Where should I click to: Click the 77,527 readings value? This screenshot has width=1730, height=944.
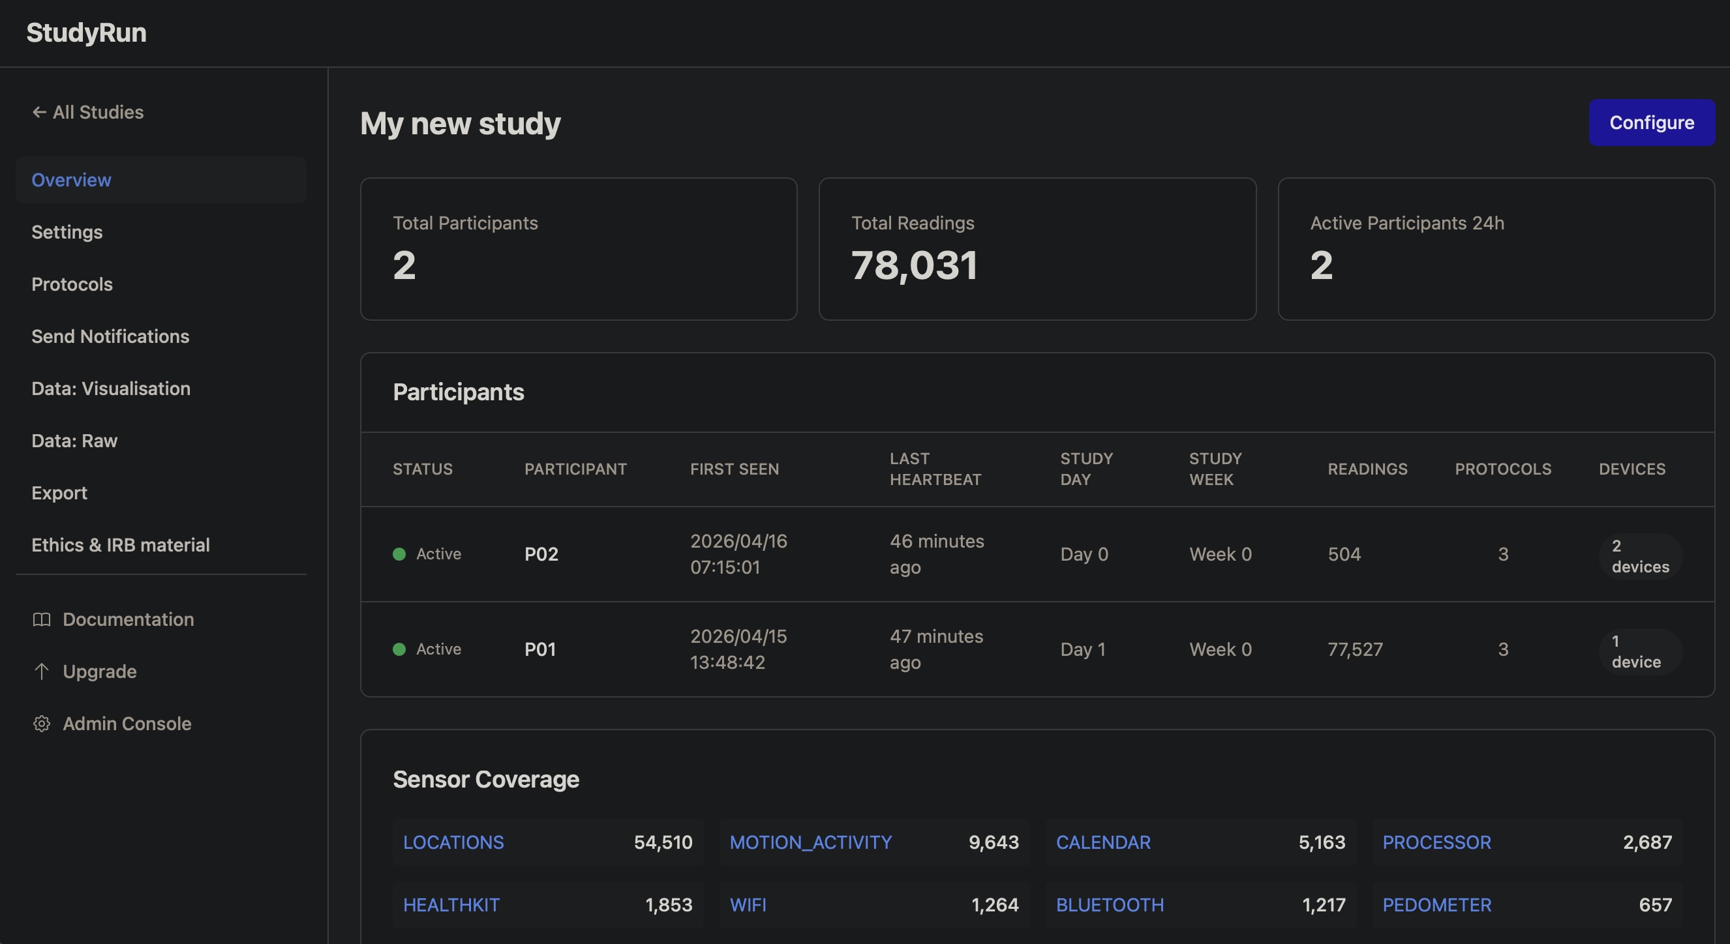[1356, 649]
